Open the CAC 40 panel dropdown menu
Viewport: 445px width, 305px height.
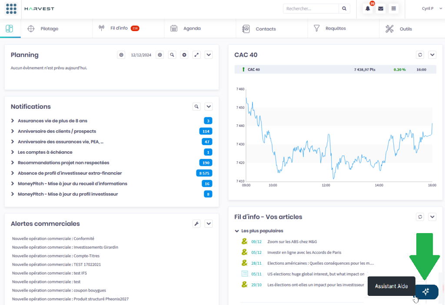click(x=432, y=55)
